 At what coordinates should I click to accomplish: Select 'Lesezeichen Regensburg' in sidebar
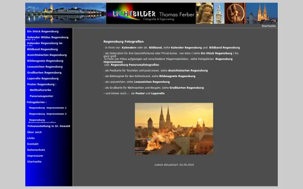[x=45, y=67]
